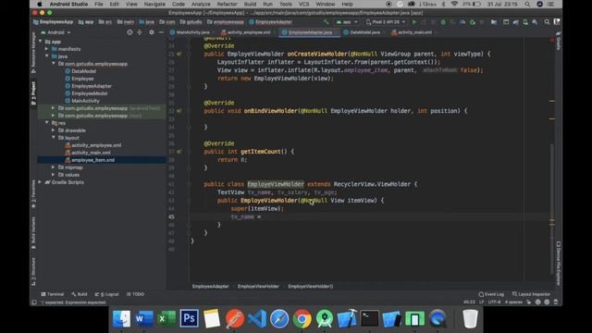Open the Event Log button
This screenshot has height=333, width=592.
pyautogui.click(x=491, y=294)
